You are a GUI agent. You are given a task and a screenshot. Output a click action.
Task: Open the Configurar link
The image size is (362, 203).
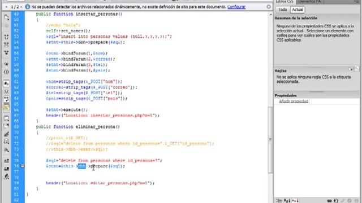(236, 7)
